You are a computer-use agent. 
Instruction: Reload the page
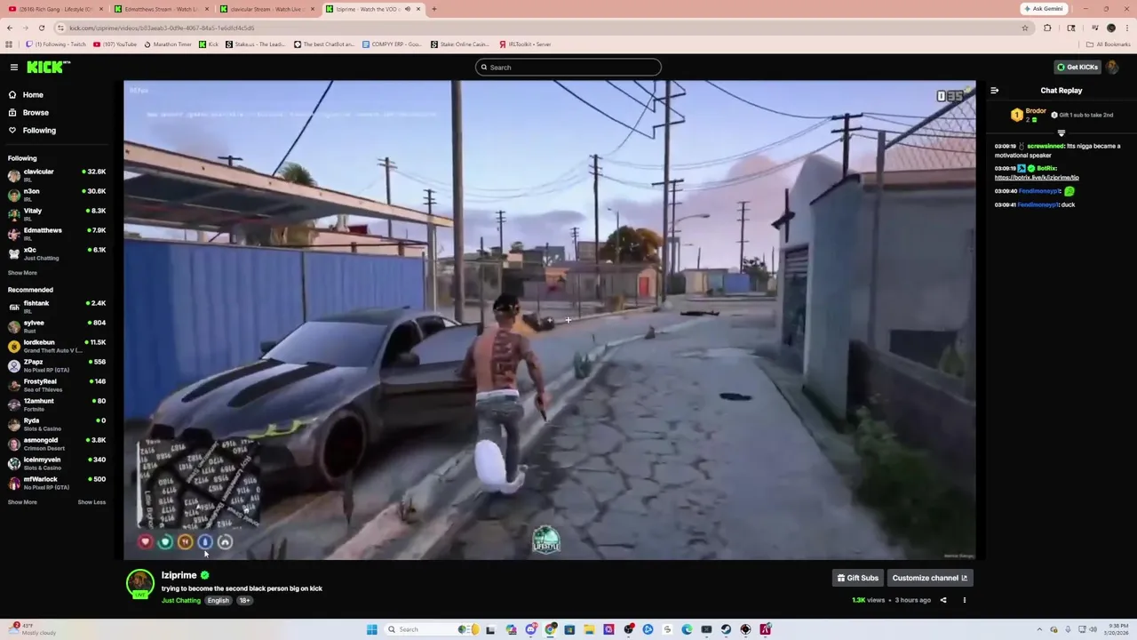41,28
